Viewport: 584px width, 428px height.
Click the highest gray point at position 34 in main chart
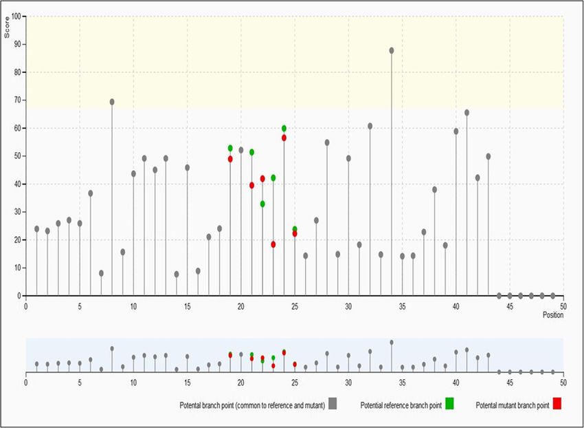tap(392, 51)
